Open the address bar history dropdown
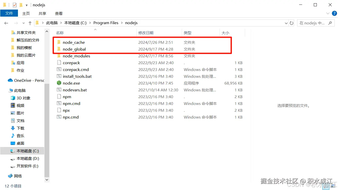The width and height of the screenshot is (338, 190). pos(286,23)
